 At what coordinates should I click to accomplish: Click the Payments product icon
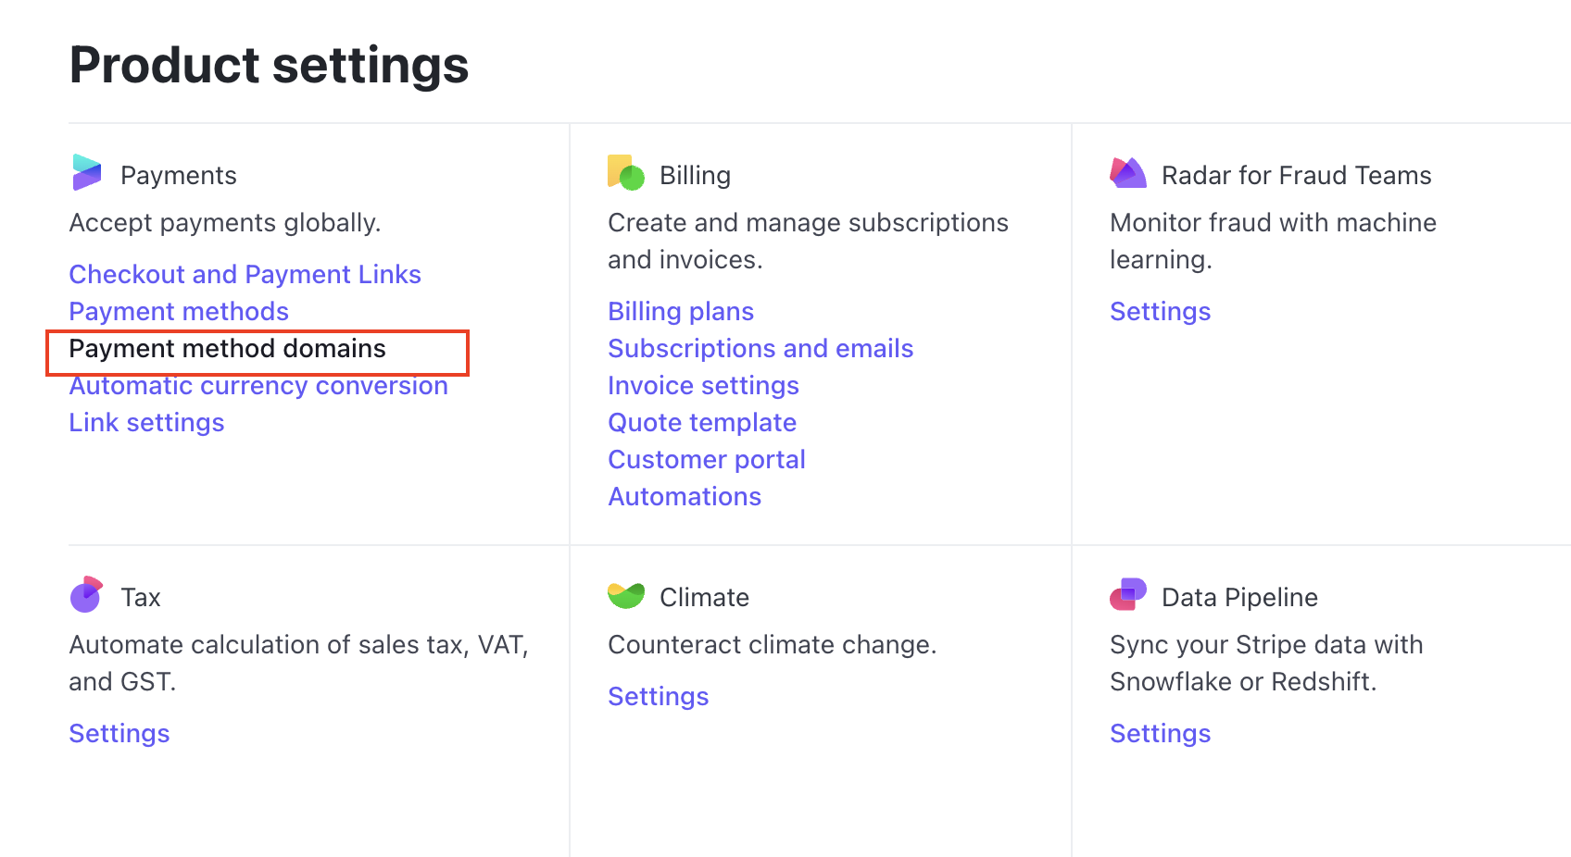[86, 173]
